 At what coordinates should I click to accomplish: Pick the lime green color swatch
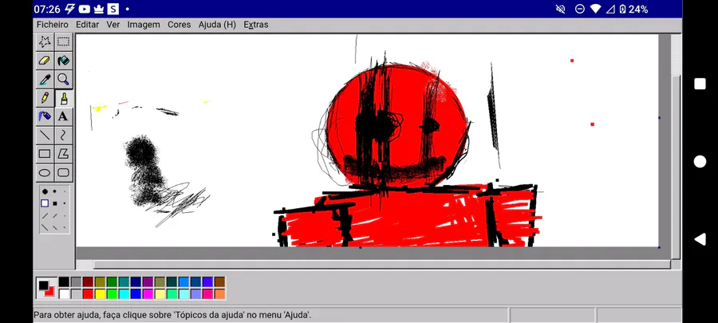(112, 293)
